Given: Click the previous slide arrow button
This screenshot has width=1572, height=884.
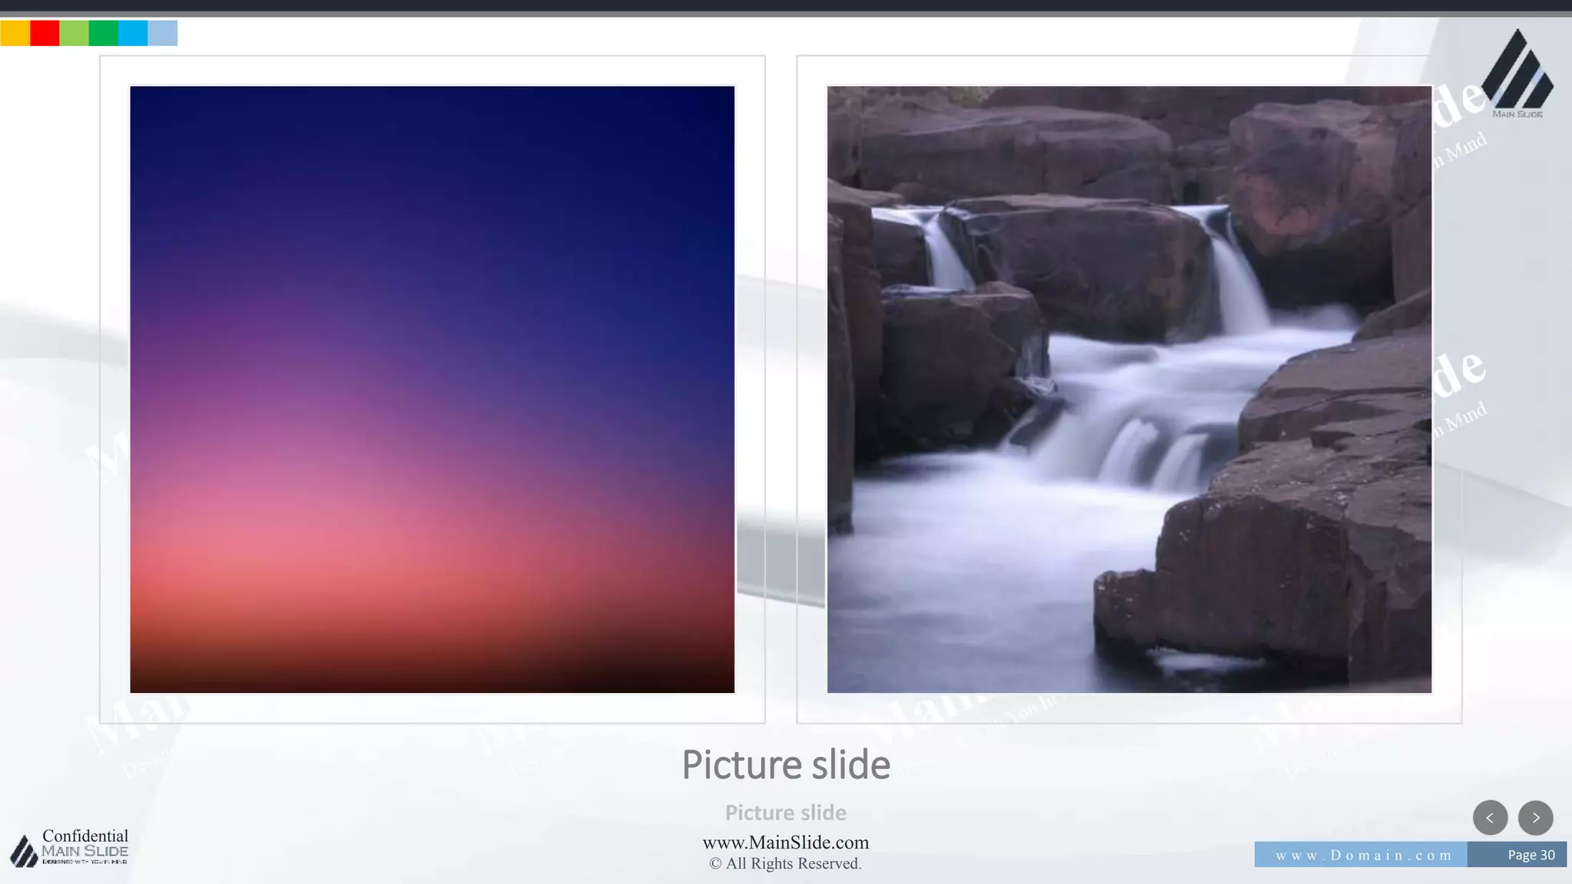Looking at the screenshot, I should coord(1490,817).
